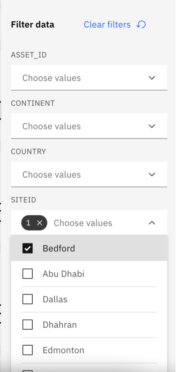177x372 pixels.
Task: Click the CONTINENT dropdown chevron
Action: (152, 126)
